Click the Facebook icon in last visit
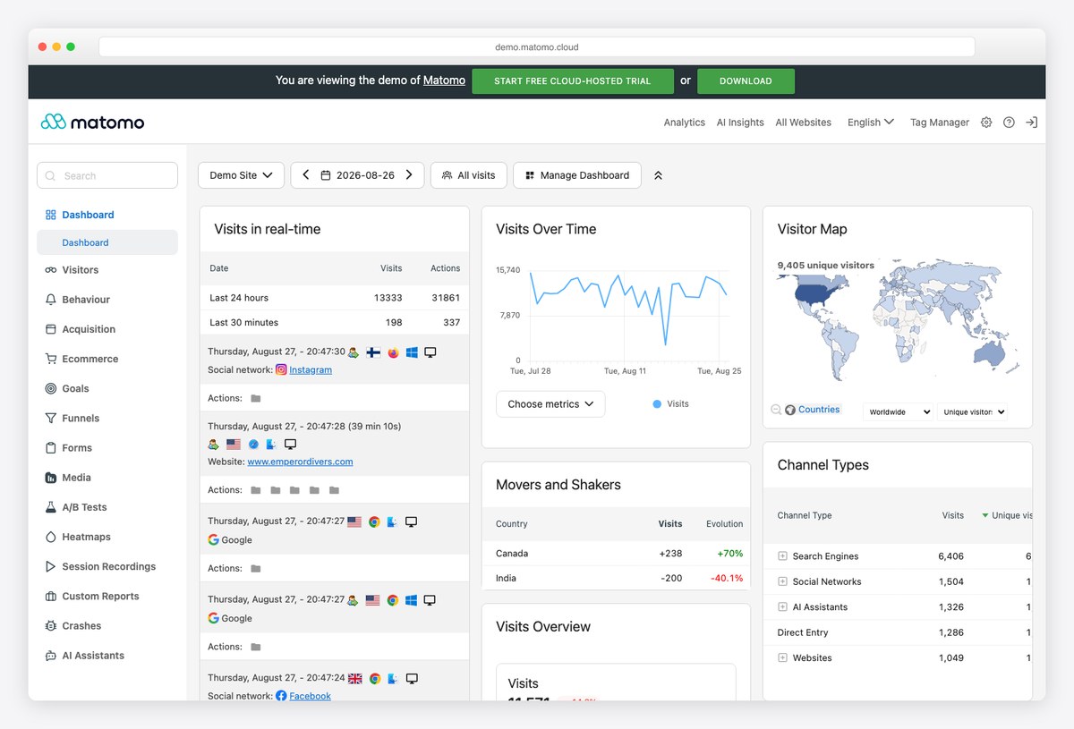Image resolution: width=1074 pixels, height=729 pixels. click(x=281, y=696)
